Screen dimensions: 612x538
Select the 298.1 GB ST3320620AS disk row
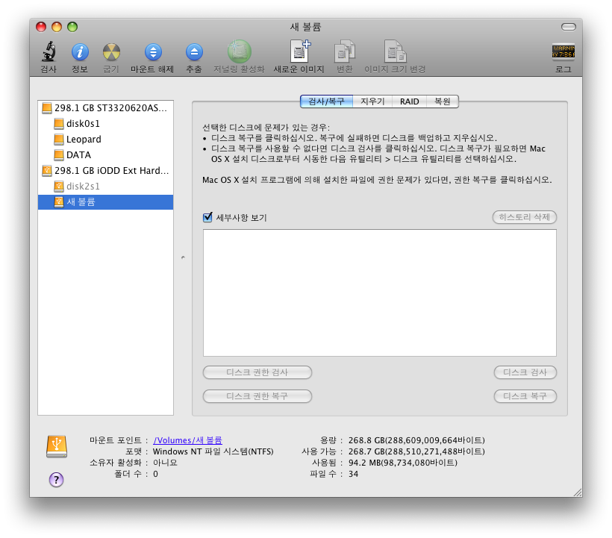105,108
